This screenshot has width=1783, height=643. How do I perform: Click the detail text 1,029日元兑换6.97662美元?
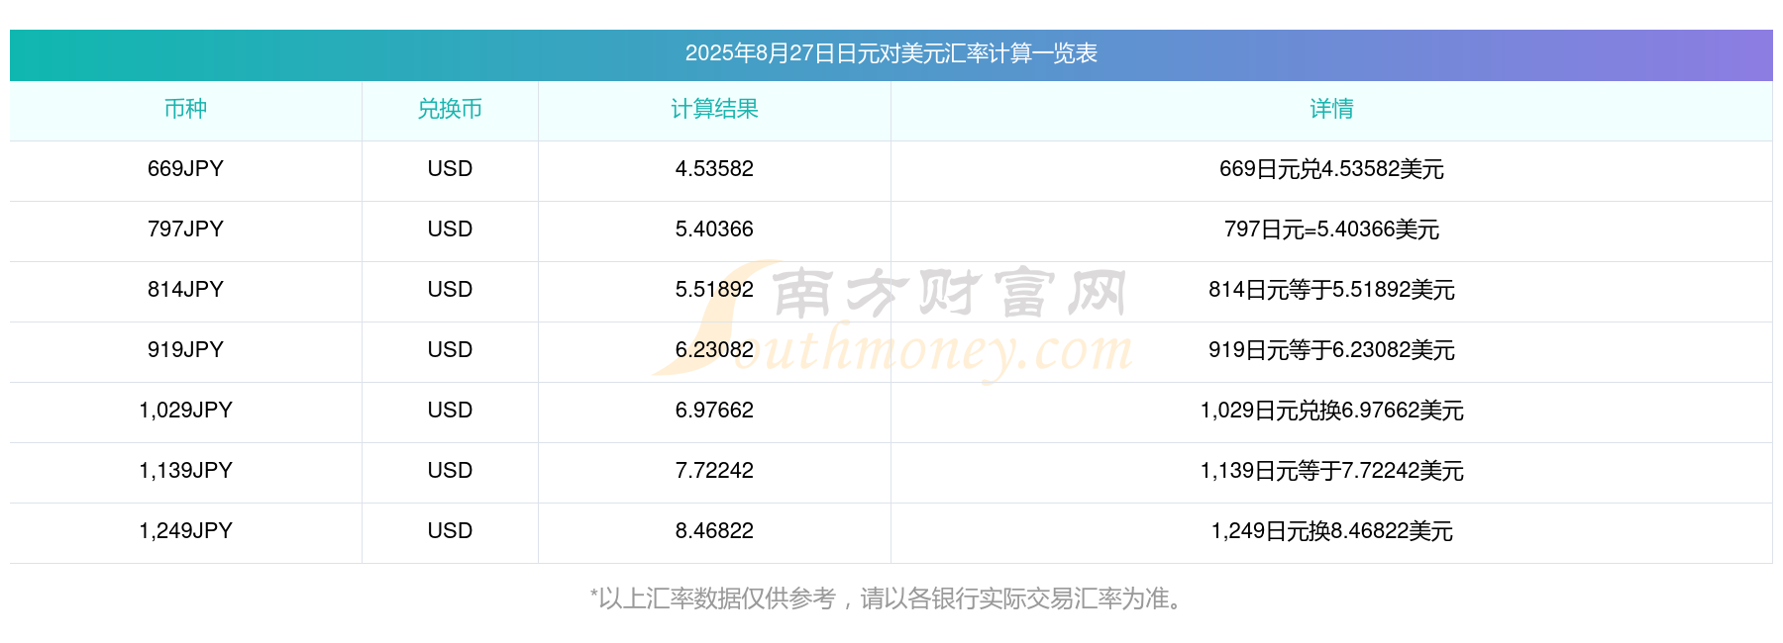coord(1331,411)
